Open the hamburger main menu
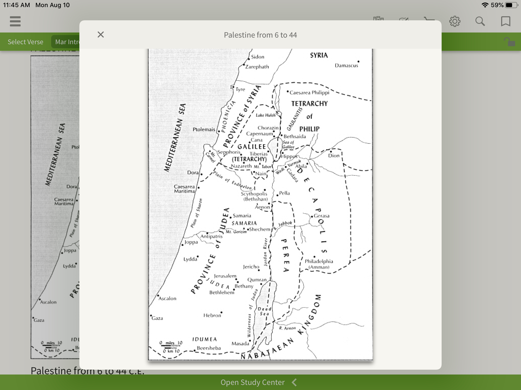This screenshot has width=521, height=390. click(x=15, y=21)
